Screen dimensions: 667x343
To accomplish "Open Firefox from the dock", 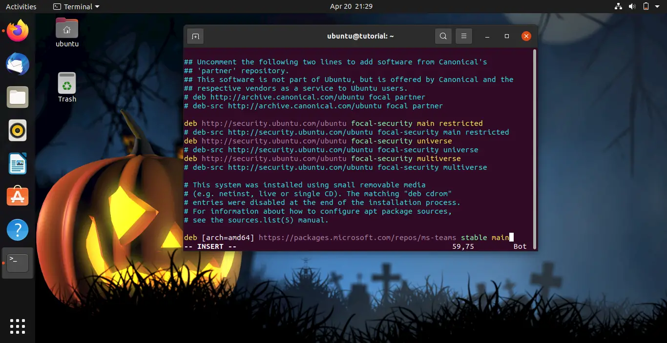I will [18, 31].
